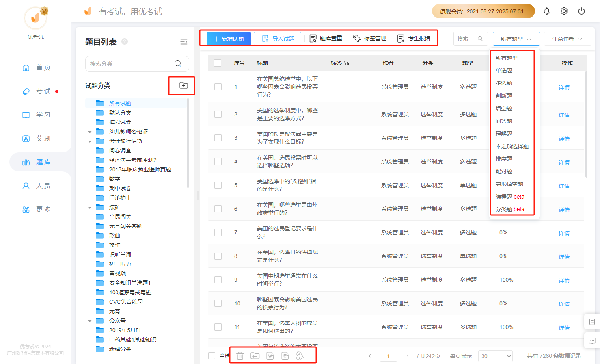Select 排序题 from type menu

pyautogui.click(x=503, y=159)
